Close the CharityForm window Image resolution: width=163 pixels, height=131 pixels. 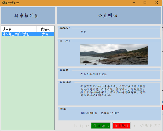(x=156, y=3)
